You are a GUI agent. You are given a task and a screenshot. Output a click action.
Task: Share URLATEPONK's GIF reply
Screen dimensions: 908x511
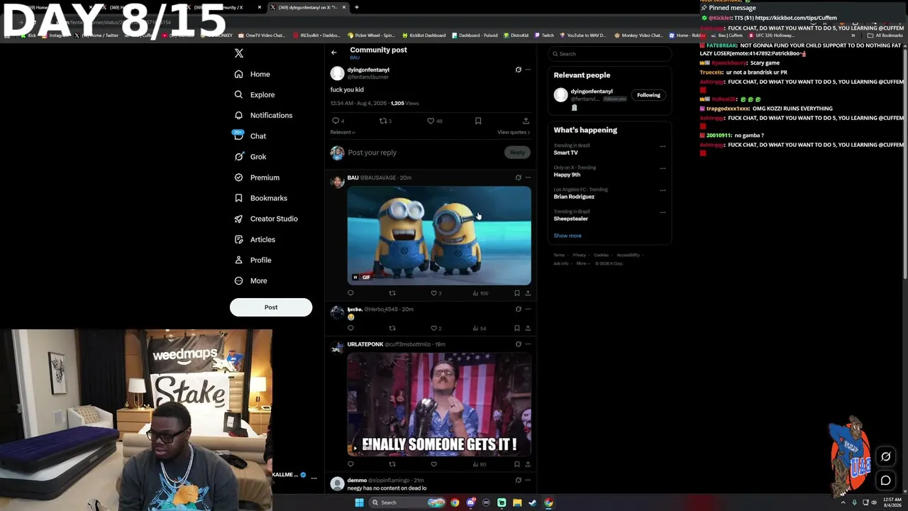[x=528, y=464]
